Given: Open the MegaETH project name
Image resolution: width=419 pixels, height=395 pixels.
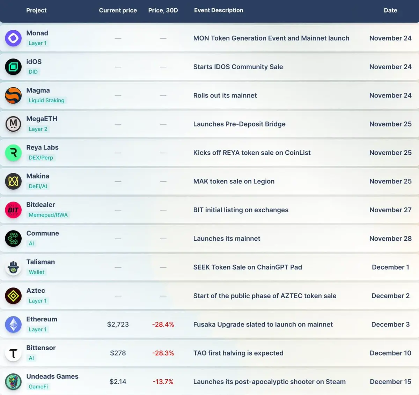Looking at the screenshot, I should pos(42,119).
